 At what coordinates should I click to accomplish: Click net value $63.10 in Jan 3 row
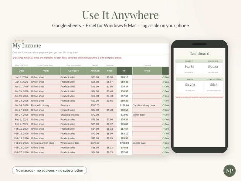tap(124, 77)
